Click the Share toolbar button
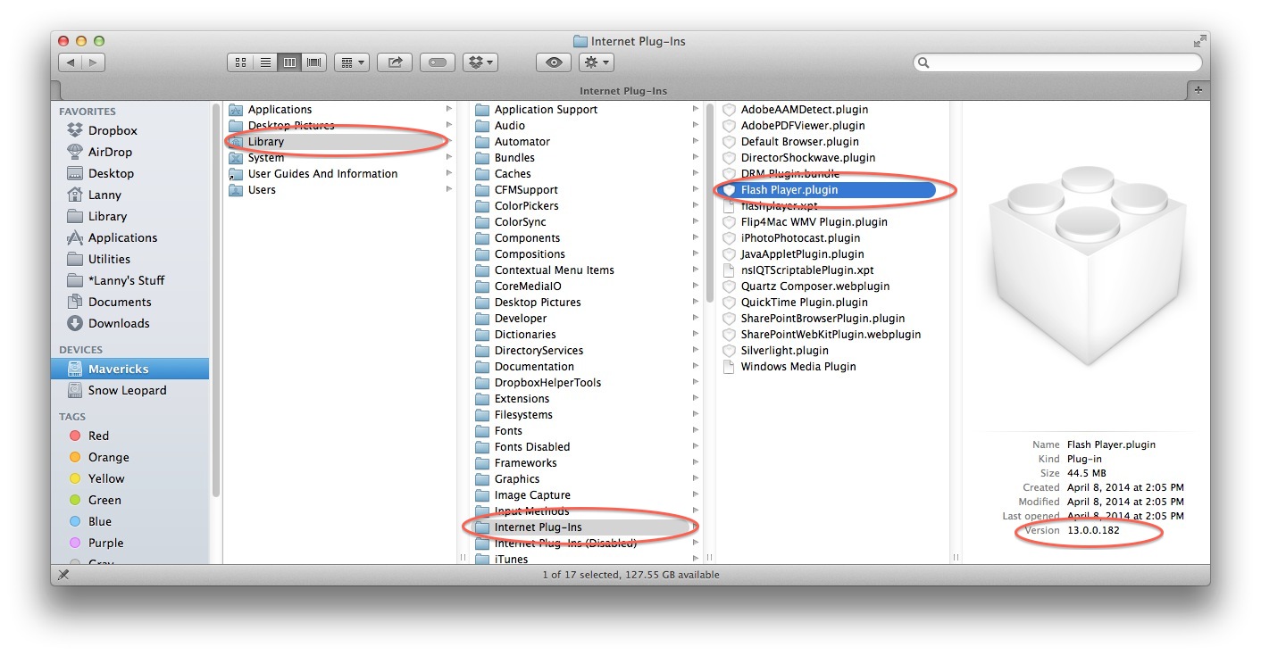 (394, 62)
